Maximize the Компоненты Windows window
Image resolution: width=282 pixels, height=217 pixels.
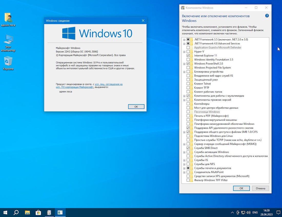coord(256,7)
